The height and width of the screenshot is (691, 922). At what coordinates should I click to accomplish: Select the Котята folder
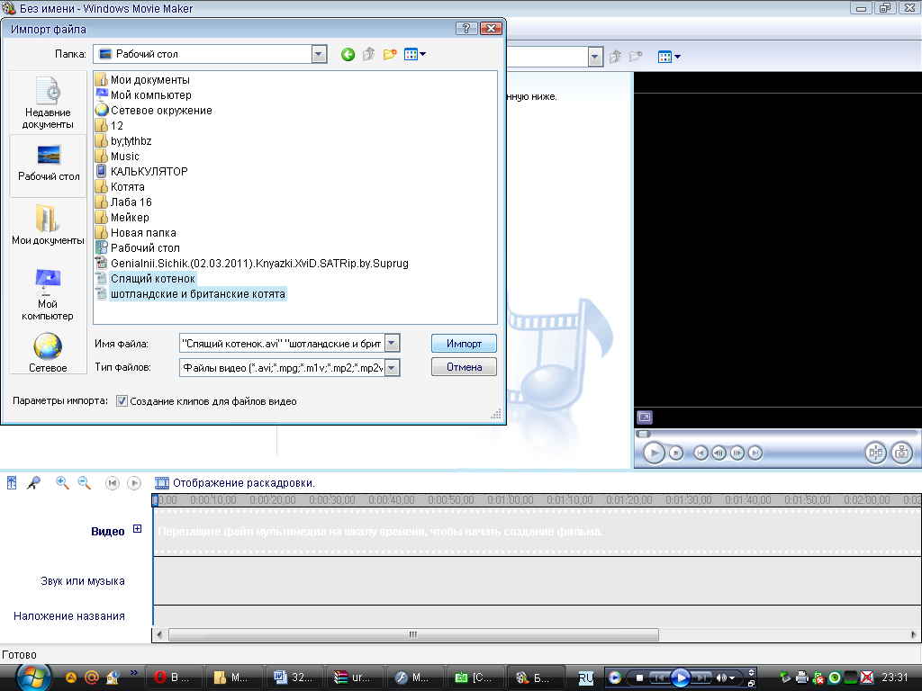tap(120, 186)
